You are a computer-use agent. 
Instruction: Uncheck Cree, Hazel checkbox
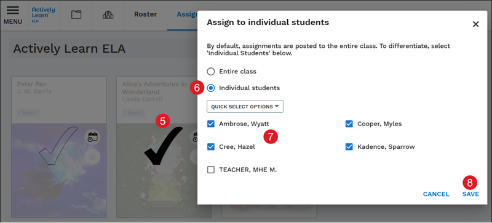tap(211, 146)
